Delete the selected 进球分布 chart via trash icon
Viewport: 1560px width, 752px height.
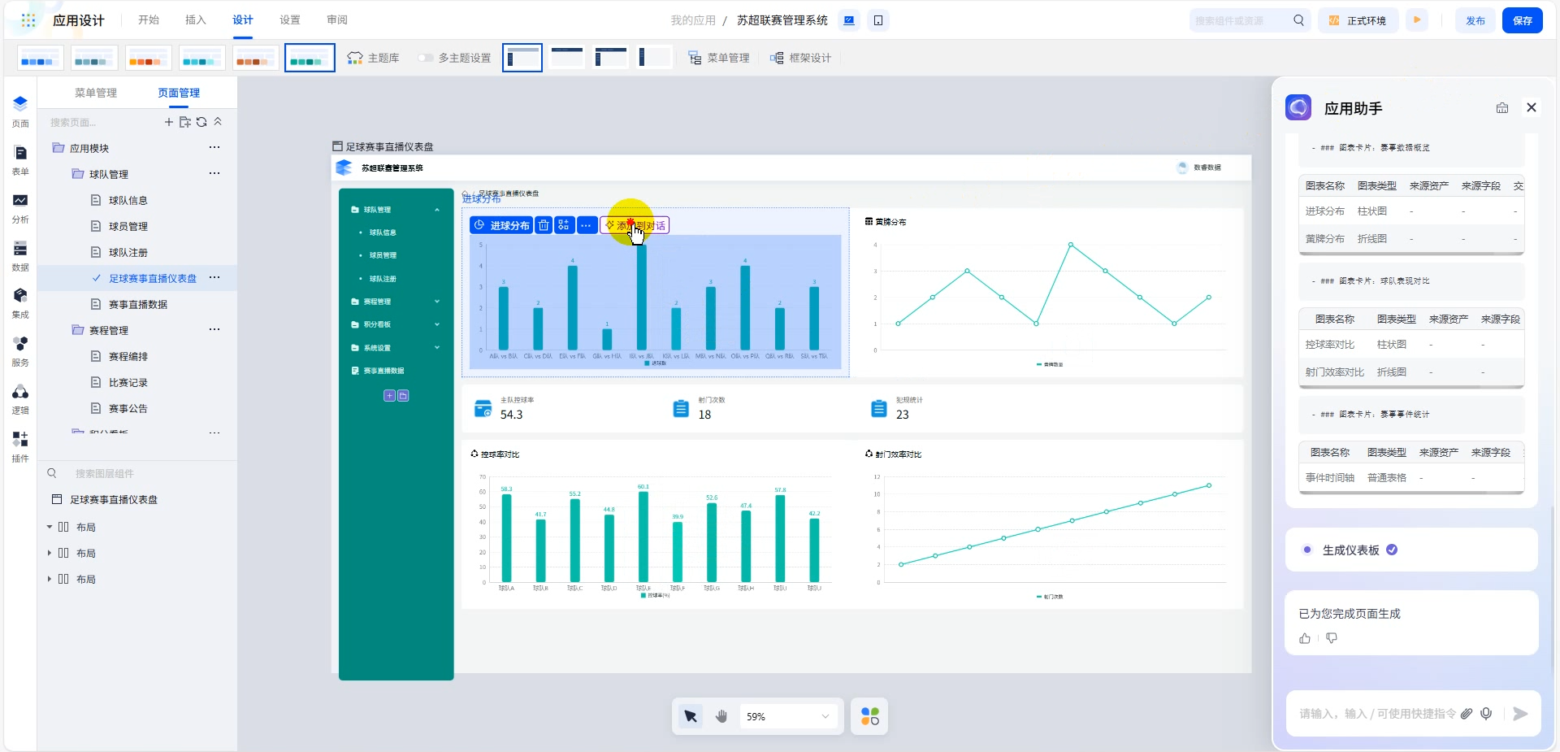tap(544, 225)
